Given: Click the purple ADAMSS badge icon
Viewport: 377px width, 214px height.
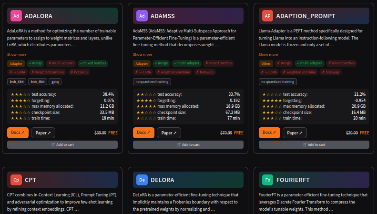Looking at the screenshot, I should click(142, 16).
